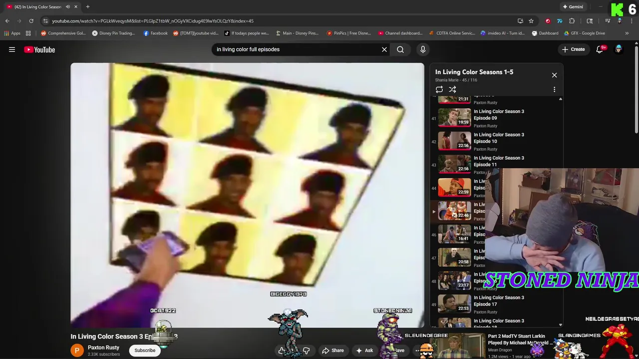Screen dimensions: 639x359
Task: Open the GFX - Google Drive bookmark
Action: pos(584,33)
